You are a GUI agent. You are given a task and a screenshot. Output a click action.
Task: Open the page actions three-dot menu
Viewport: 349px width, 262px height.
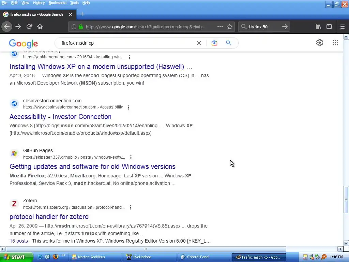tap(220, 27)
